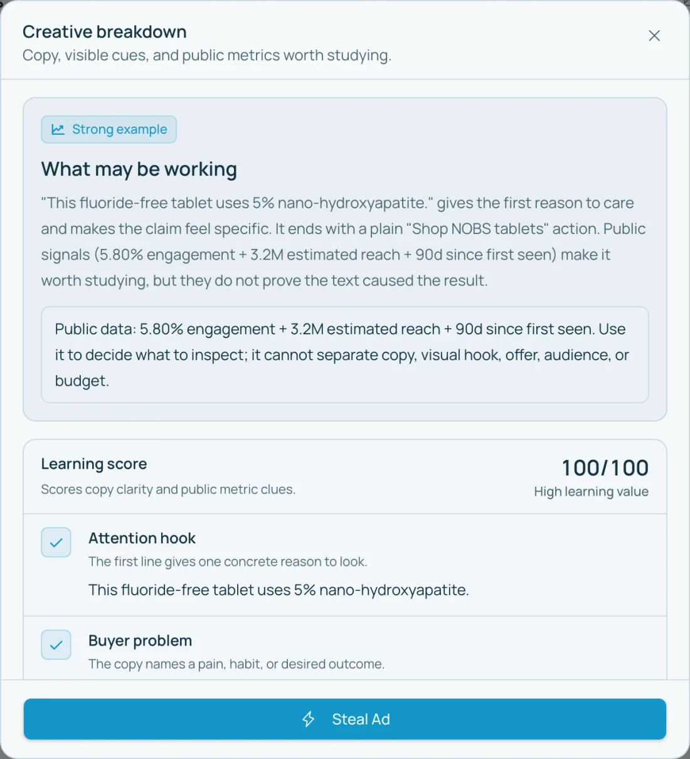Screen dimensions: 690x759
Task: Click the Attention hook heading
Action: [x=142, y=538]
